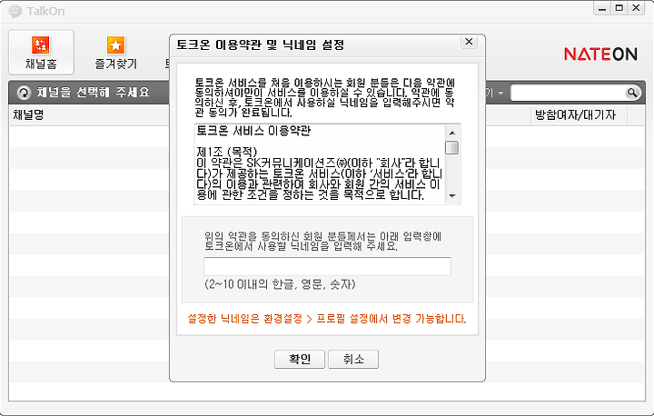654x416 pixels.
Task: Click the magnifier search icon
Action: click(x=632, y=93)
